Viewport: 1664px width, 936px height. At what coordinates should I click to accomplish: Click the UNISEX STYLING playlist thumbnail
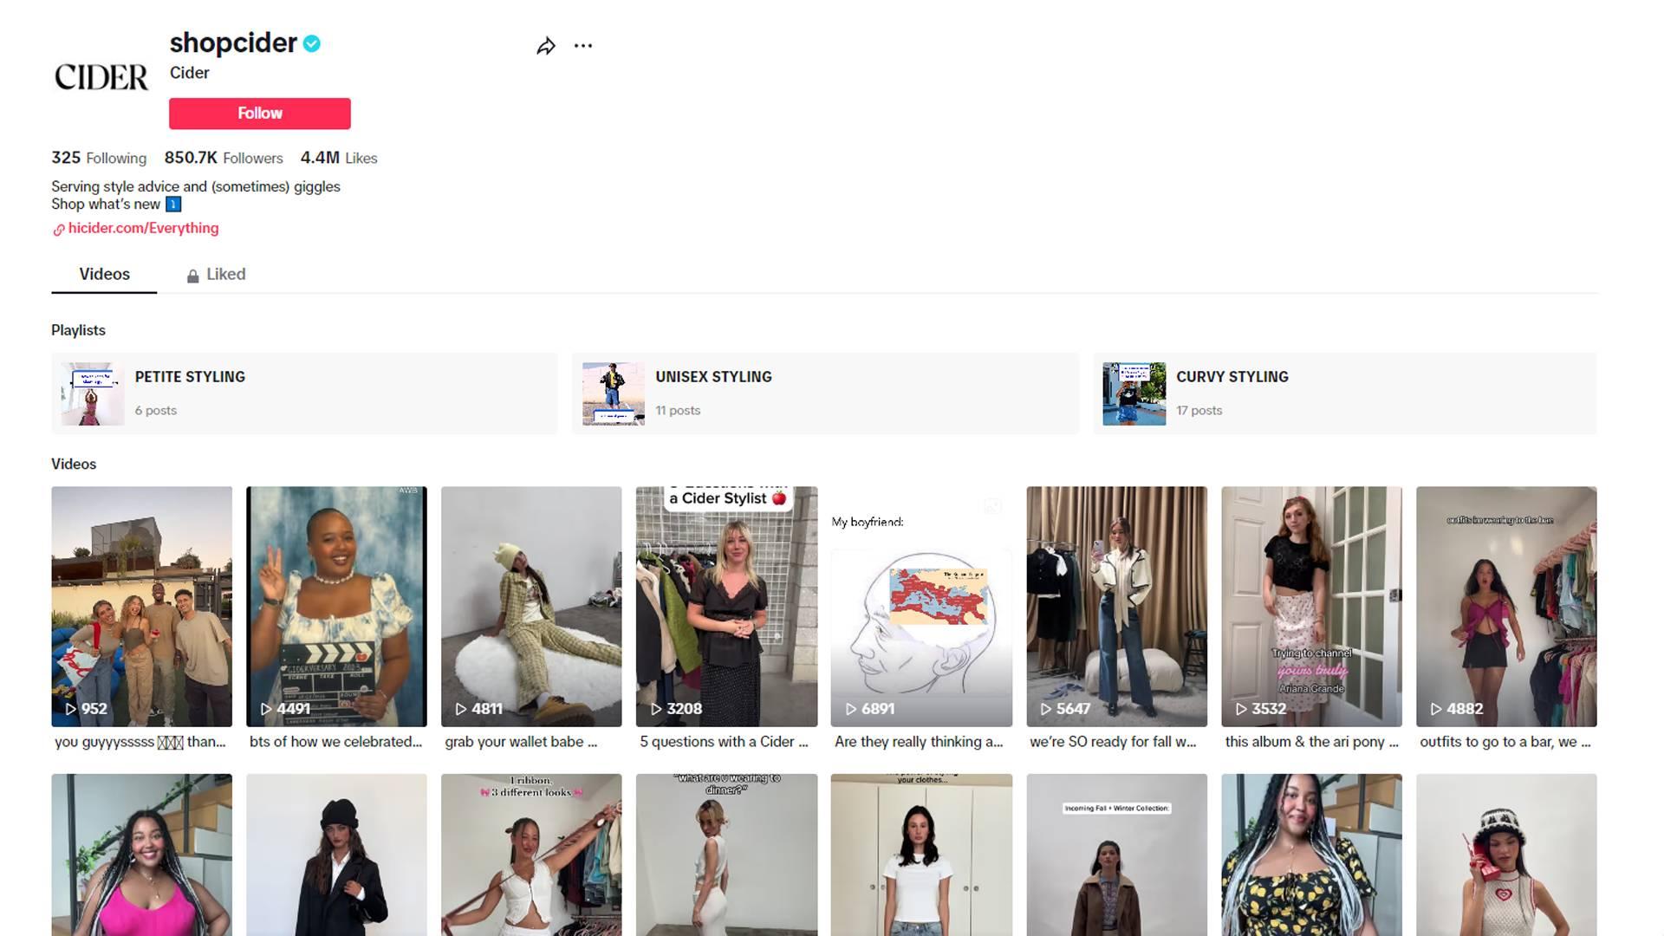[614, 393]
